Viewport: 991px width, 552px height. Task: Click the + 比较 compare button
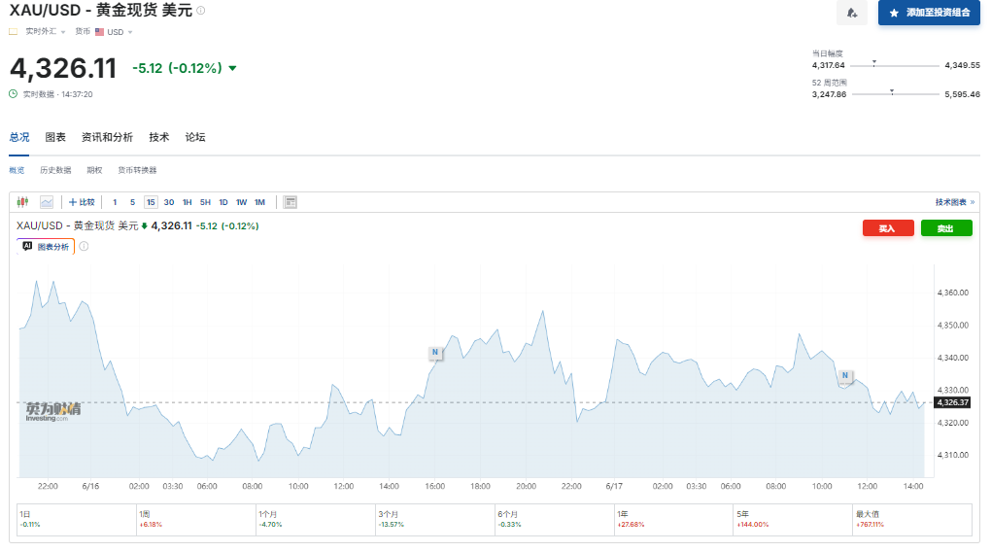(82, 202)
